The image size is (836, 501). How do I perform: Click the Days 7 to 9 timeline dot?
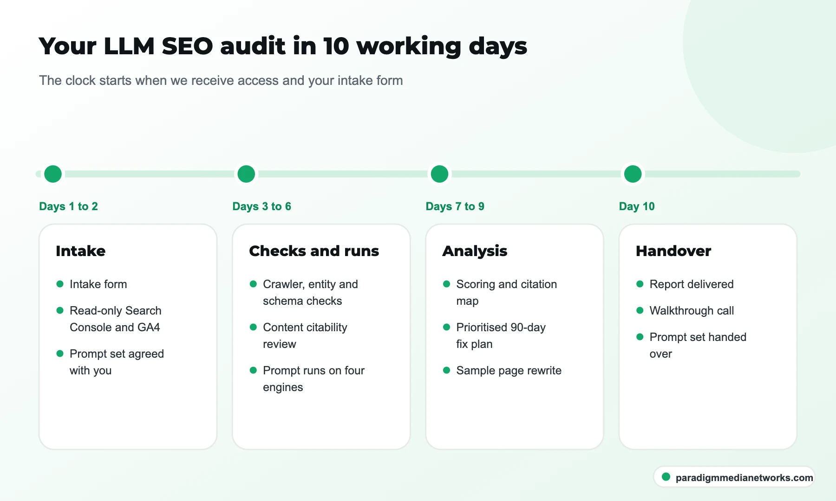(439, 174)
